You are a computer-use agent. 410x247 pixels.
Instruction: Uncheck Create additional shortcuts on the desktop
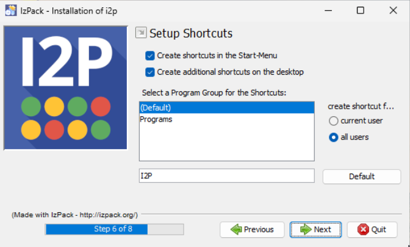(x=150, y=72)
